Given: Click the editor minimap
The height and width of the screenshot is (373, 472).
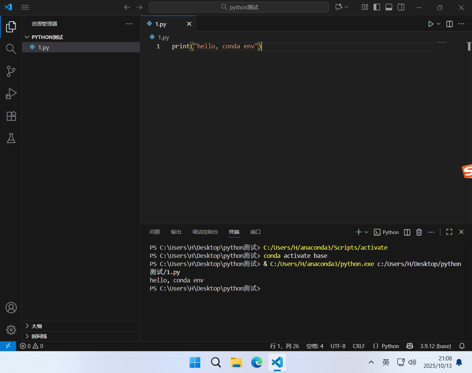Looking at the screenshot, I should (x=442, y=42).
